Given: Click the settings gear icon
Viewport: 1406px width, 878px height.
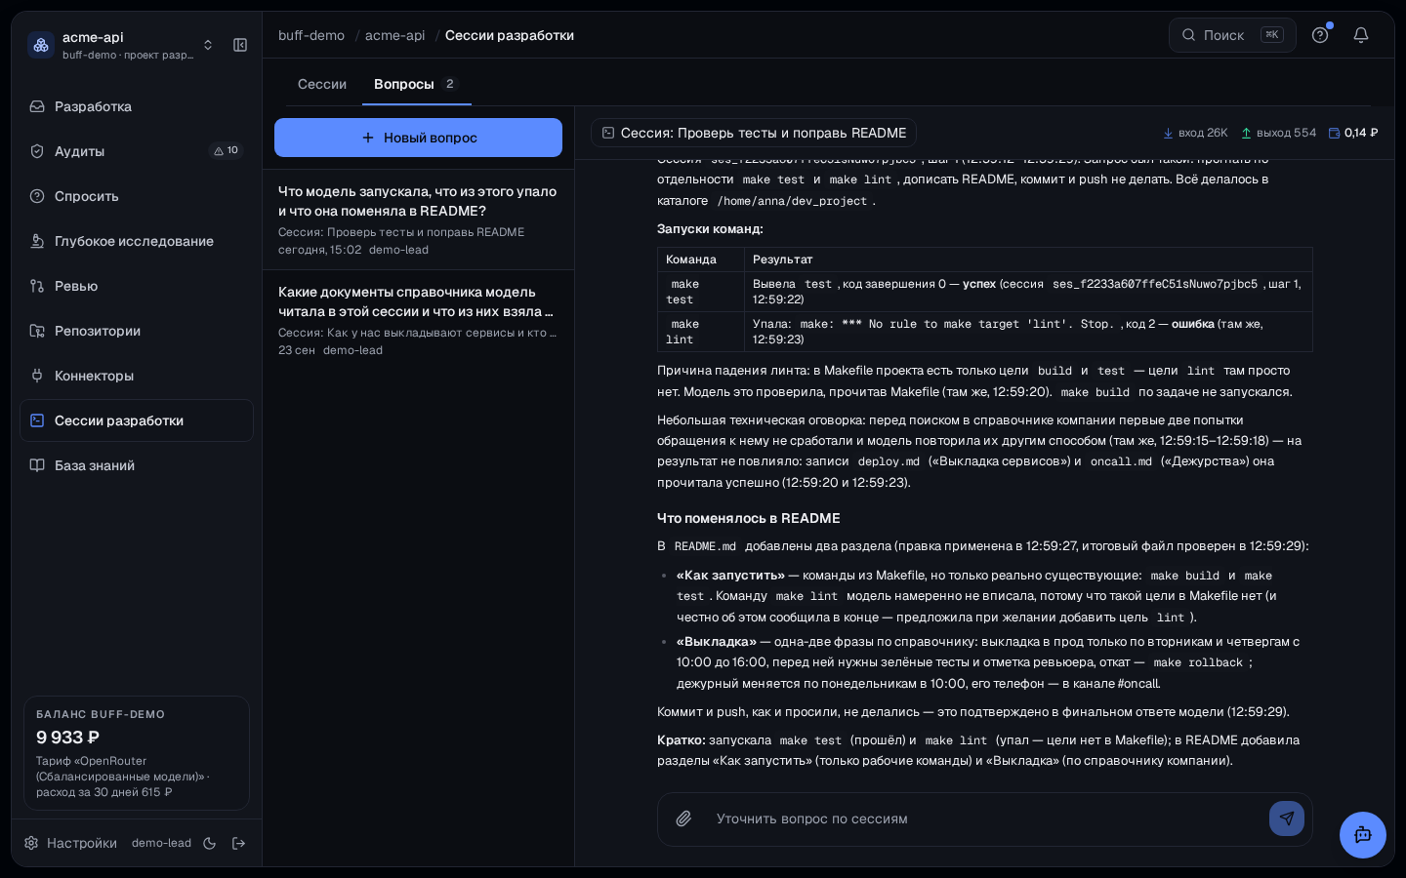Looking at the screenshot, I should pyautogui.click(x=31, y=843).
